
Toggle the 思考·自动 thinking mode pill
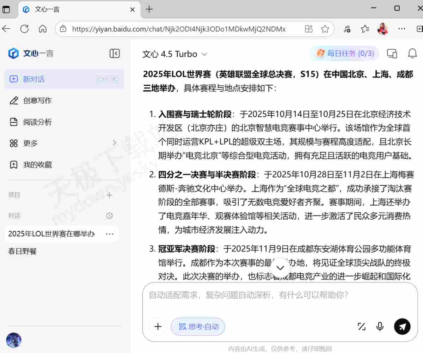click(x=198, y=327)
